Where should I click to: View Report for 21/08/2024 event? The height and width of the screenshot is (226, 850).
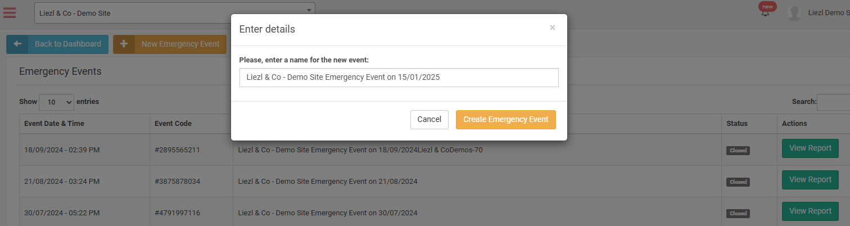coord(810,180)
